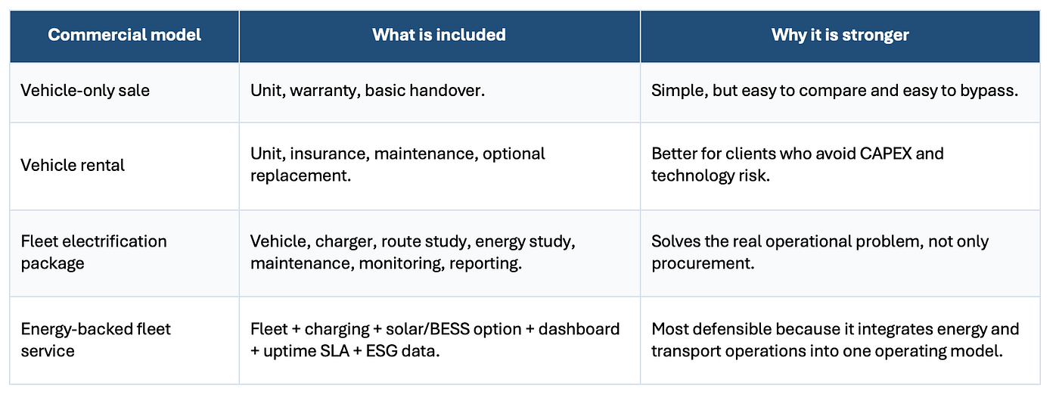
Task: Click the "Vehicle rental" row label
Action: tap(125, 165)
